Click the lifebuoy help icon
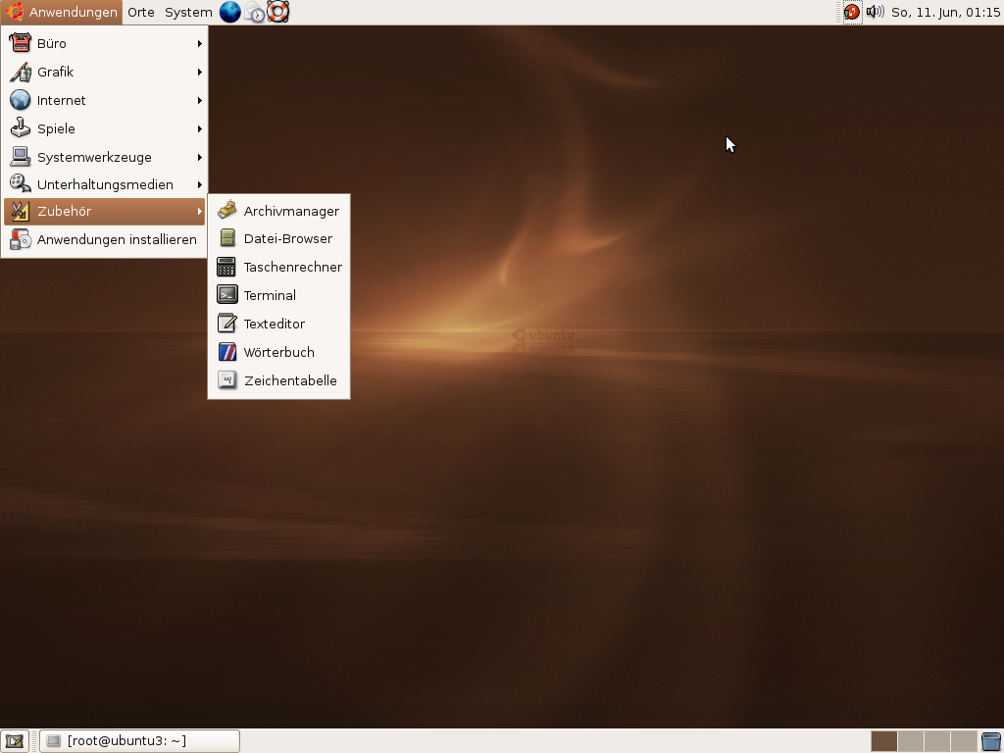Image resolution: width=1004 pixels, height=753 pixels. 278,12
